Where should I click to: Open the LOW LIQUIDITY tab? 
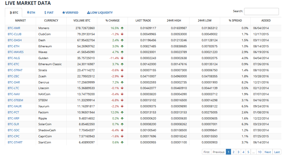tap(100, 12)
